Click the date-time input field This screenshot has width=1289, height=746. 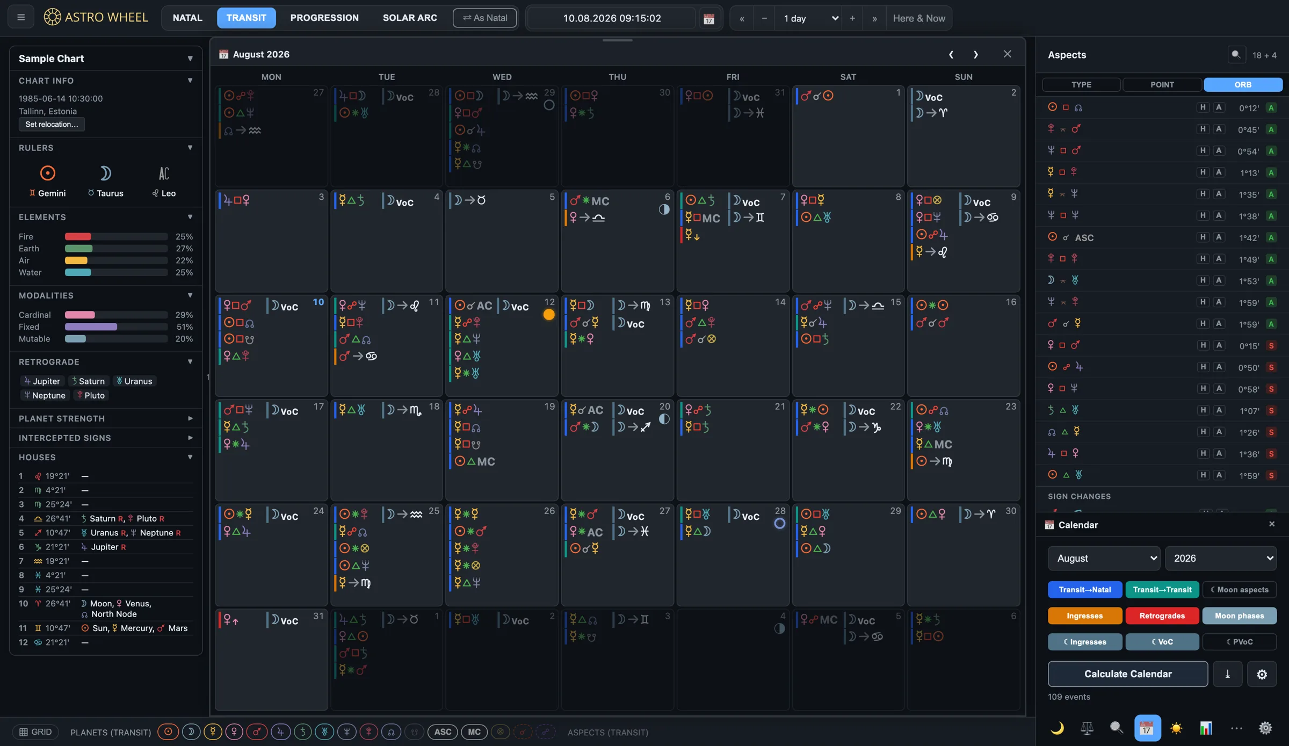612,18
